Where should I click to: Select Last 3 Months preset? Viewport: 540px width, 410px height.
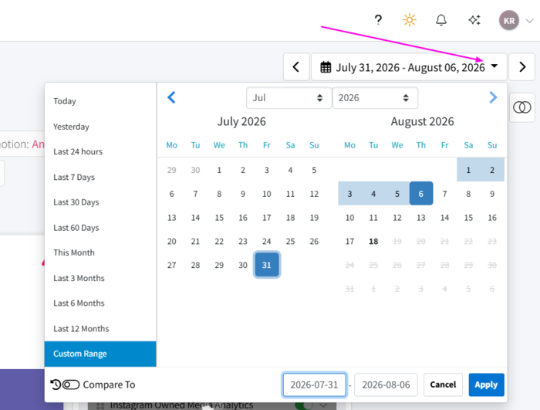pyautogui.click(x=100, y=278)
